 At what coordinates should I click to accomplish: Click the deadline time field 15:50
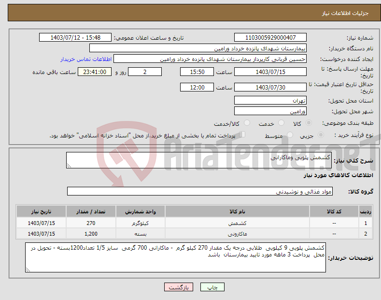(197, 72)
